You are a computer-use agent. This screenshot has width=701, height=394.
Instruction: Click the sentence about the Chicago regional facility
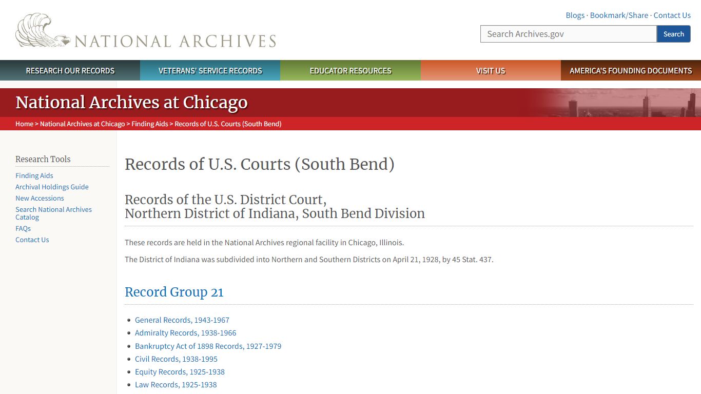point(264,243)
